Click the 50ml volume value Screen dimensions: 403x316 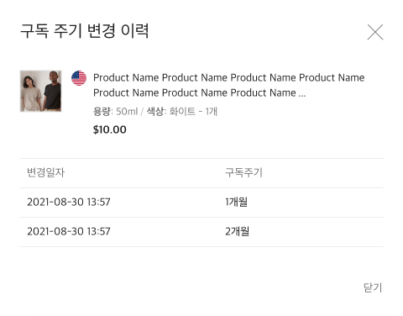pos(127,112)
